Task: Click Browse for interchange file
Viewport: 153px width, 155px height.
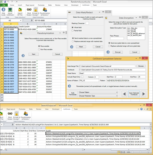Action: pyautogui.click(x=141, y=66)
